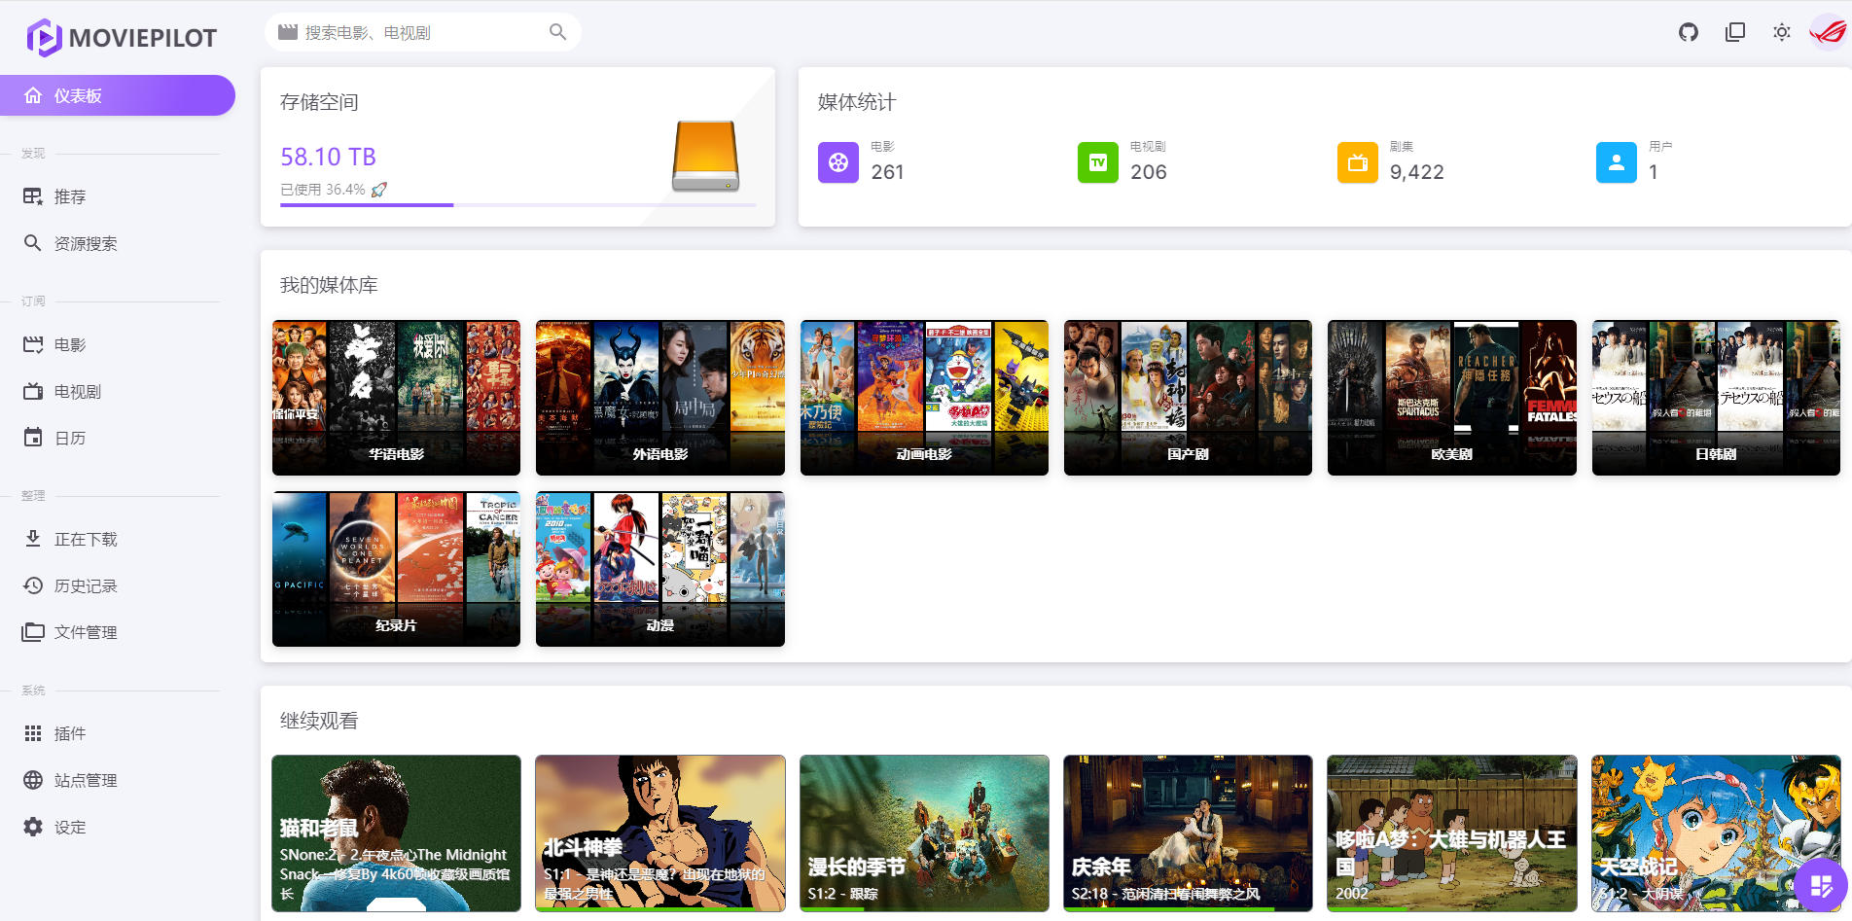The height and width of the screenshot is (921, 1852).
Task: Resume watching 庆余年 S2:18
Action: (x=1188, y=833)
